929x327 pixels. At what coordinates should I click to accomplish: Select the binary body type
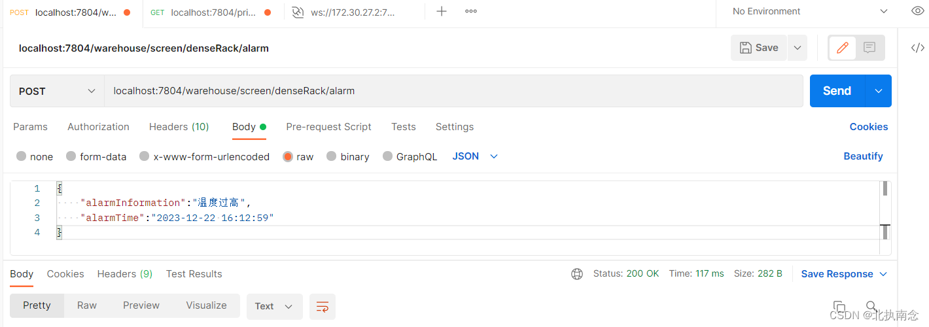tap(347, 156)
